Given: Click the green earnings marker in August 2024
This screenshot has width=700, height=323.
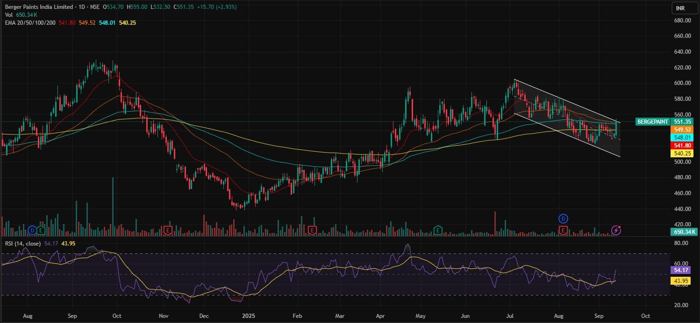Looking at the screenshot, I should [41, 230].
